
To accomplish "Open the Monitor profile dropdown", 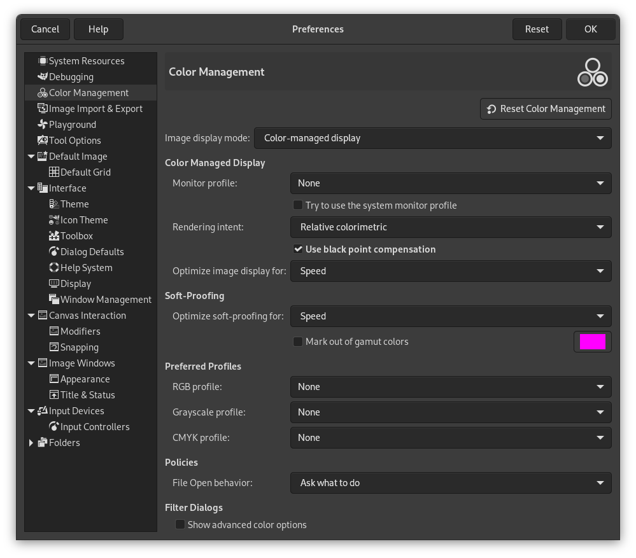I will pyautogui.click(x=451, y=183).
